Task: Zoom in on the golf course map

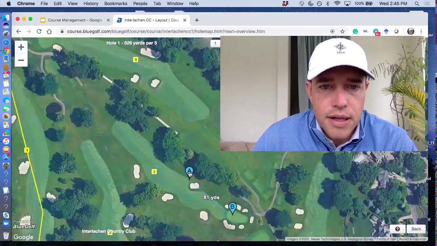Action: coord(21,47)
